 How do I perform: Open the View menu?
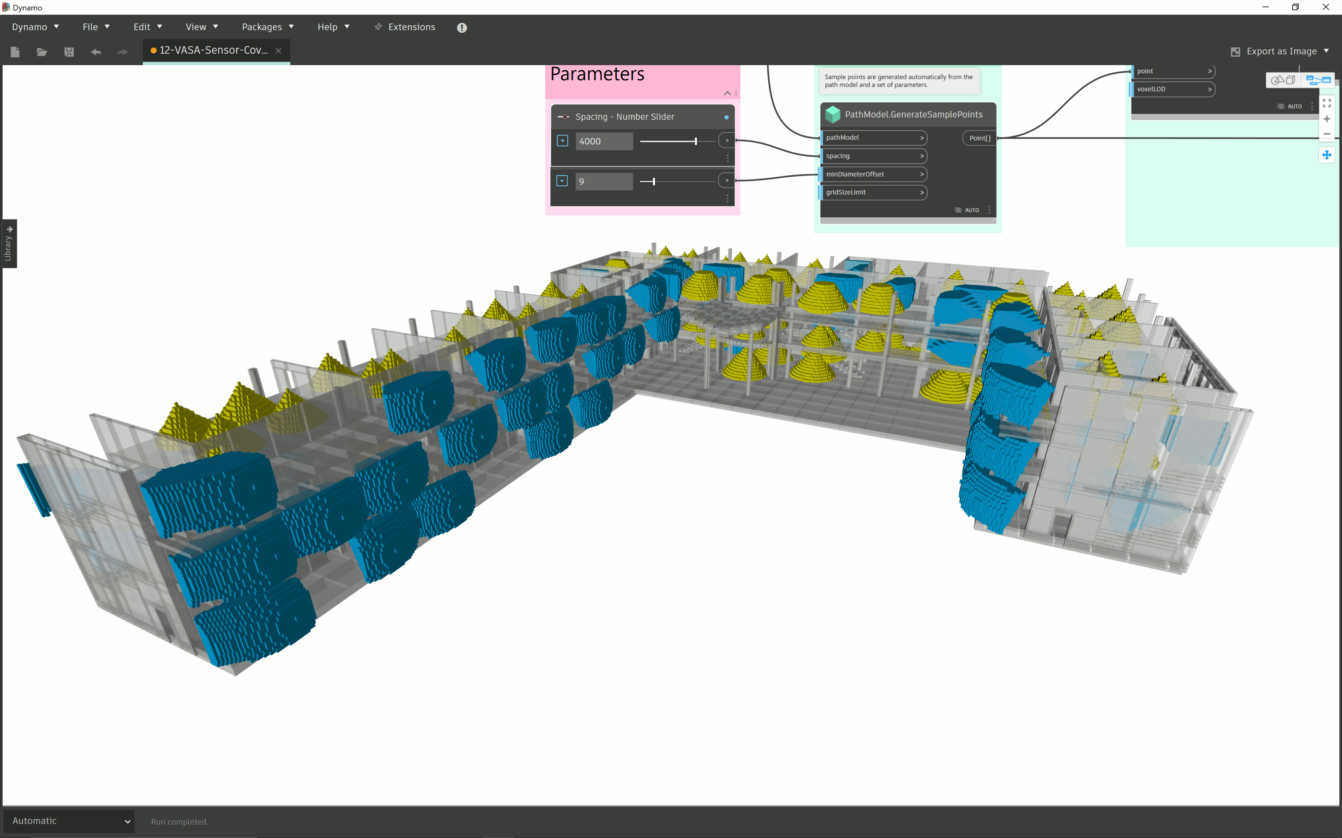pos(201,27)
